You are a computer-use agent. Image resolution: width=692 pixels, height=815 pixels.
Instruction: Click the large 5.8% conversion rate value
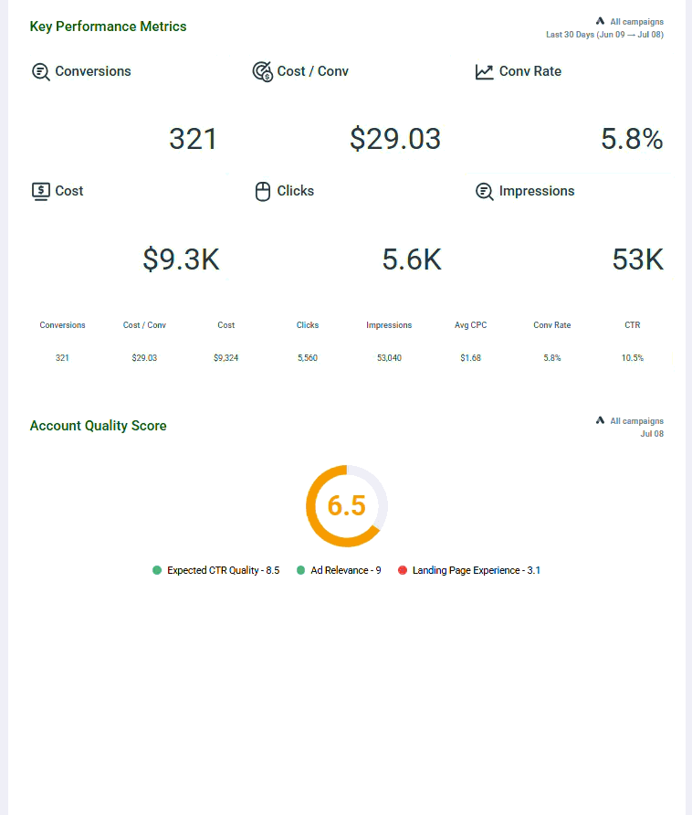tap(633, 139)
